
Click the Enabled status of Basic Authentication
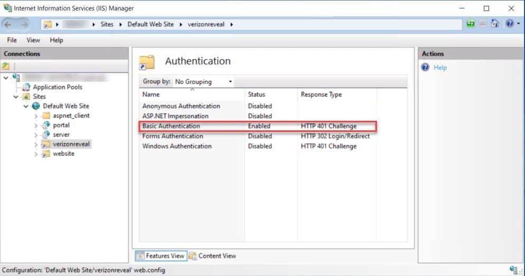[x=259, y=126]
